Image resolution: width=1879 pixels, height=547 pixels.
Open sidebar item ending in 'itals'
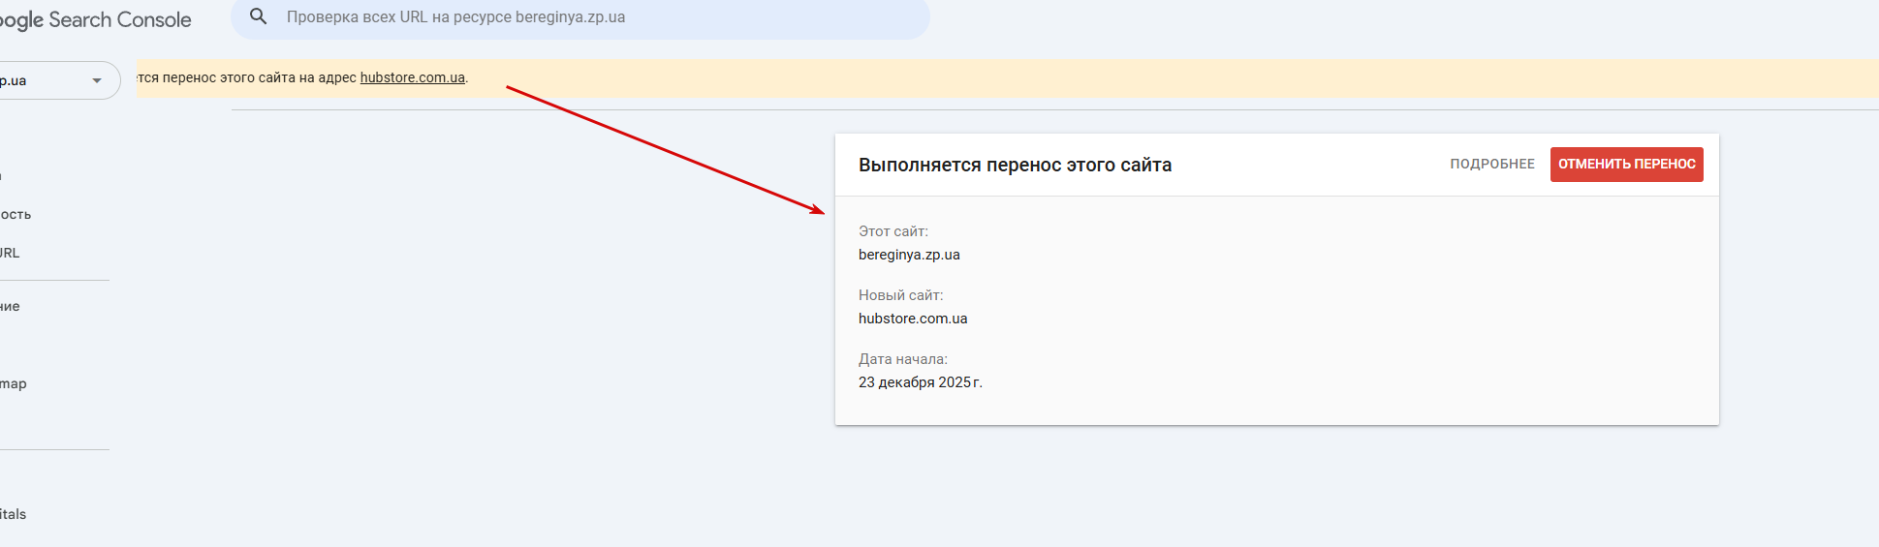(14, 514)
